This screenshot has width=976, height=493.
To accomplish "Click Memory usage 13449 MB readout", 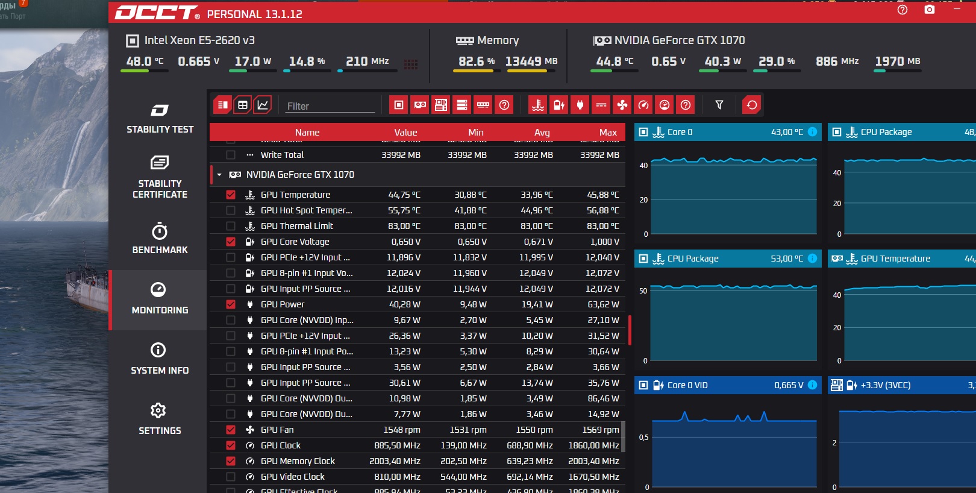I will 531,61.
